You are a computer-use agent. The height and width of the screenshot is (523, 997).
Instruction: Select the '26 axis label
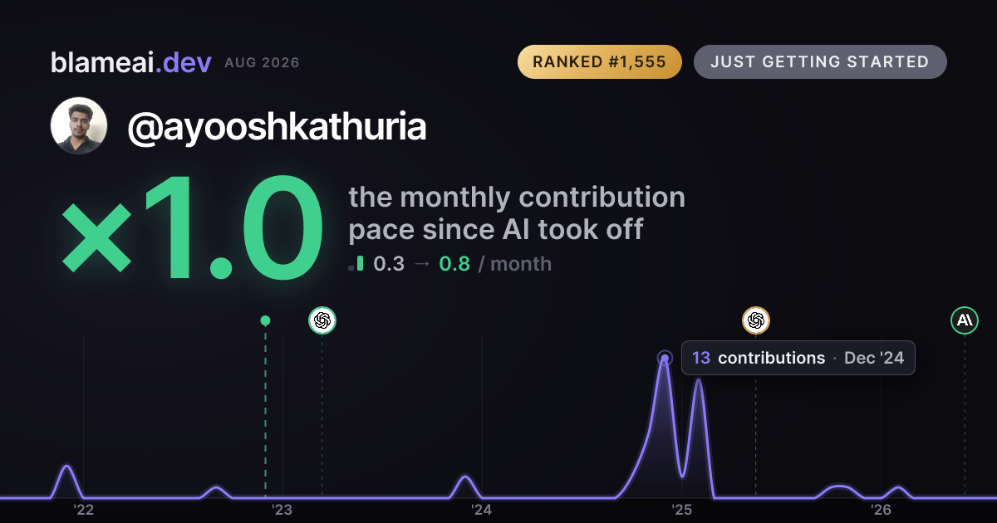(881, 509)
